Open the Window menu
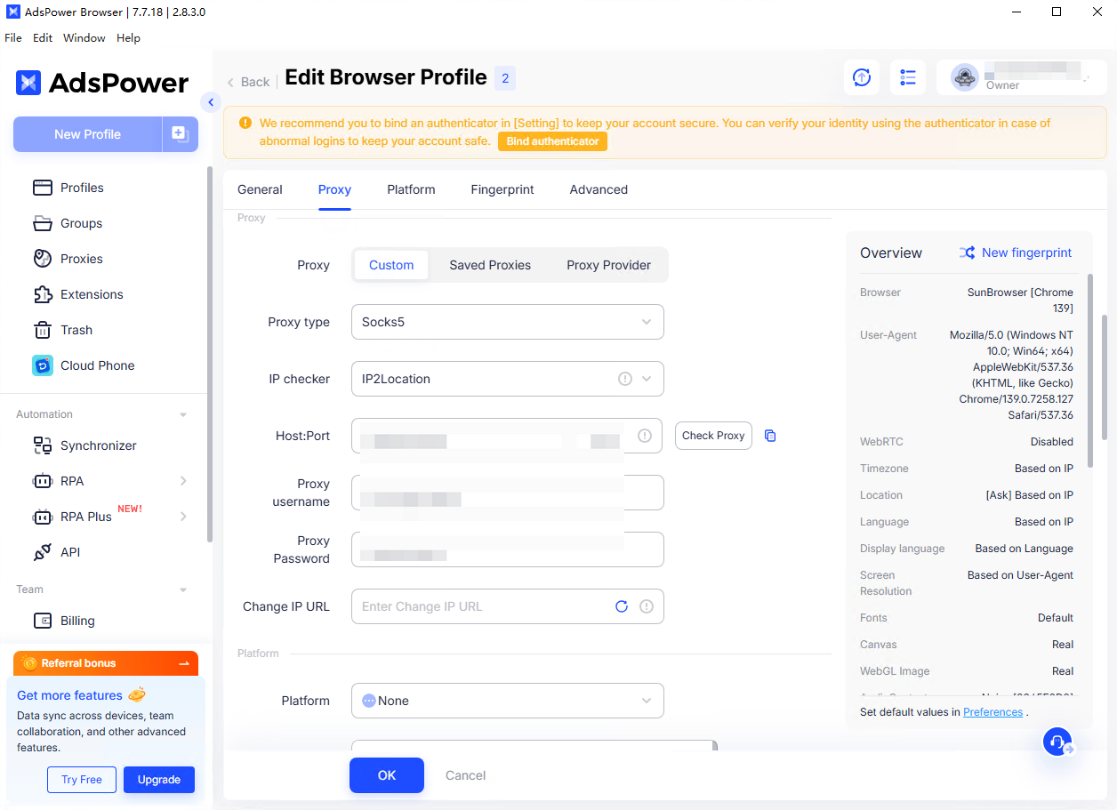 (84, 38)
